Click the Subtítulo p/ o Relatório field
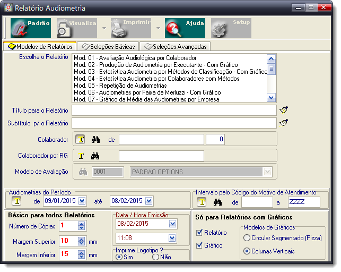Screen dimensions: 341x272 (174, 123)
